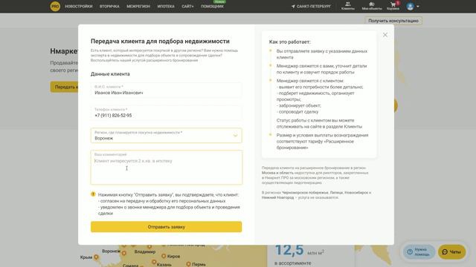
Task: Click the Воронеж marker on the map
Action: 124,253
